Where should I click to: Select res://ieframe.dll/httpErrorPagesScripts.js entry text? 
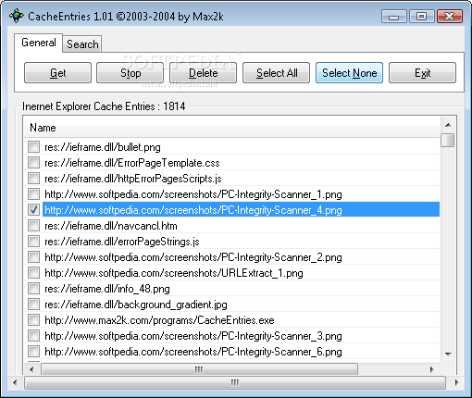point(133,179)
